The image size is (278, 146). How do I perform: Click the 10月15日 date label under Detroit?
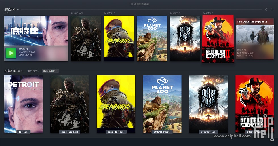[23, 132]
